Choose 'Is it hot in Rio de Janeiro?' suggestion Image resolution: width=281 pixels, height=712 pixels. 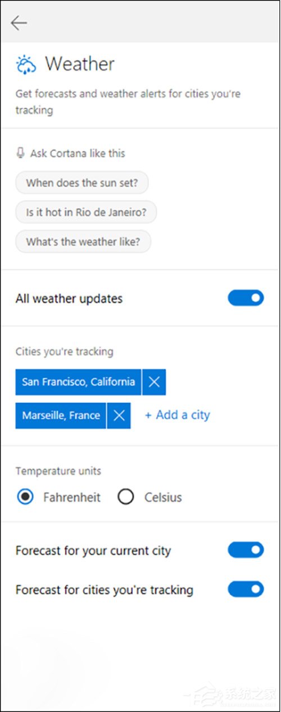[x=86, y=212]
